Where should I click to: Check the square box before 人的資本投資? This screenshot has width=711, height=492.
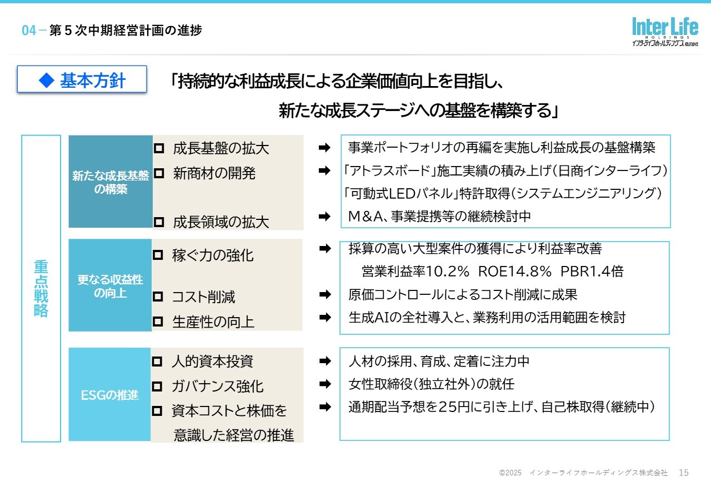(x=158, y=362)
